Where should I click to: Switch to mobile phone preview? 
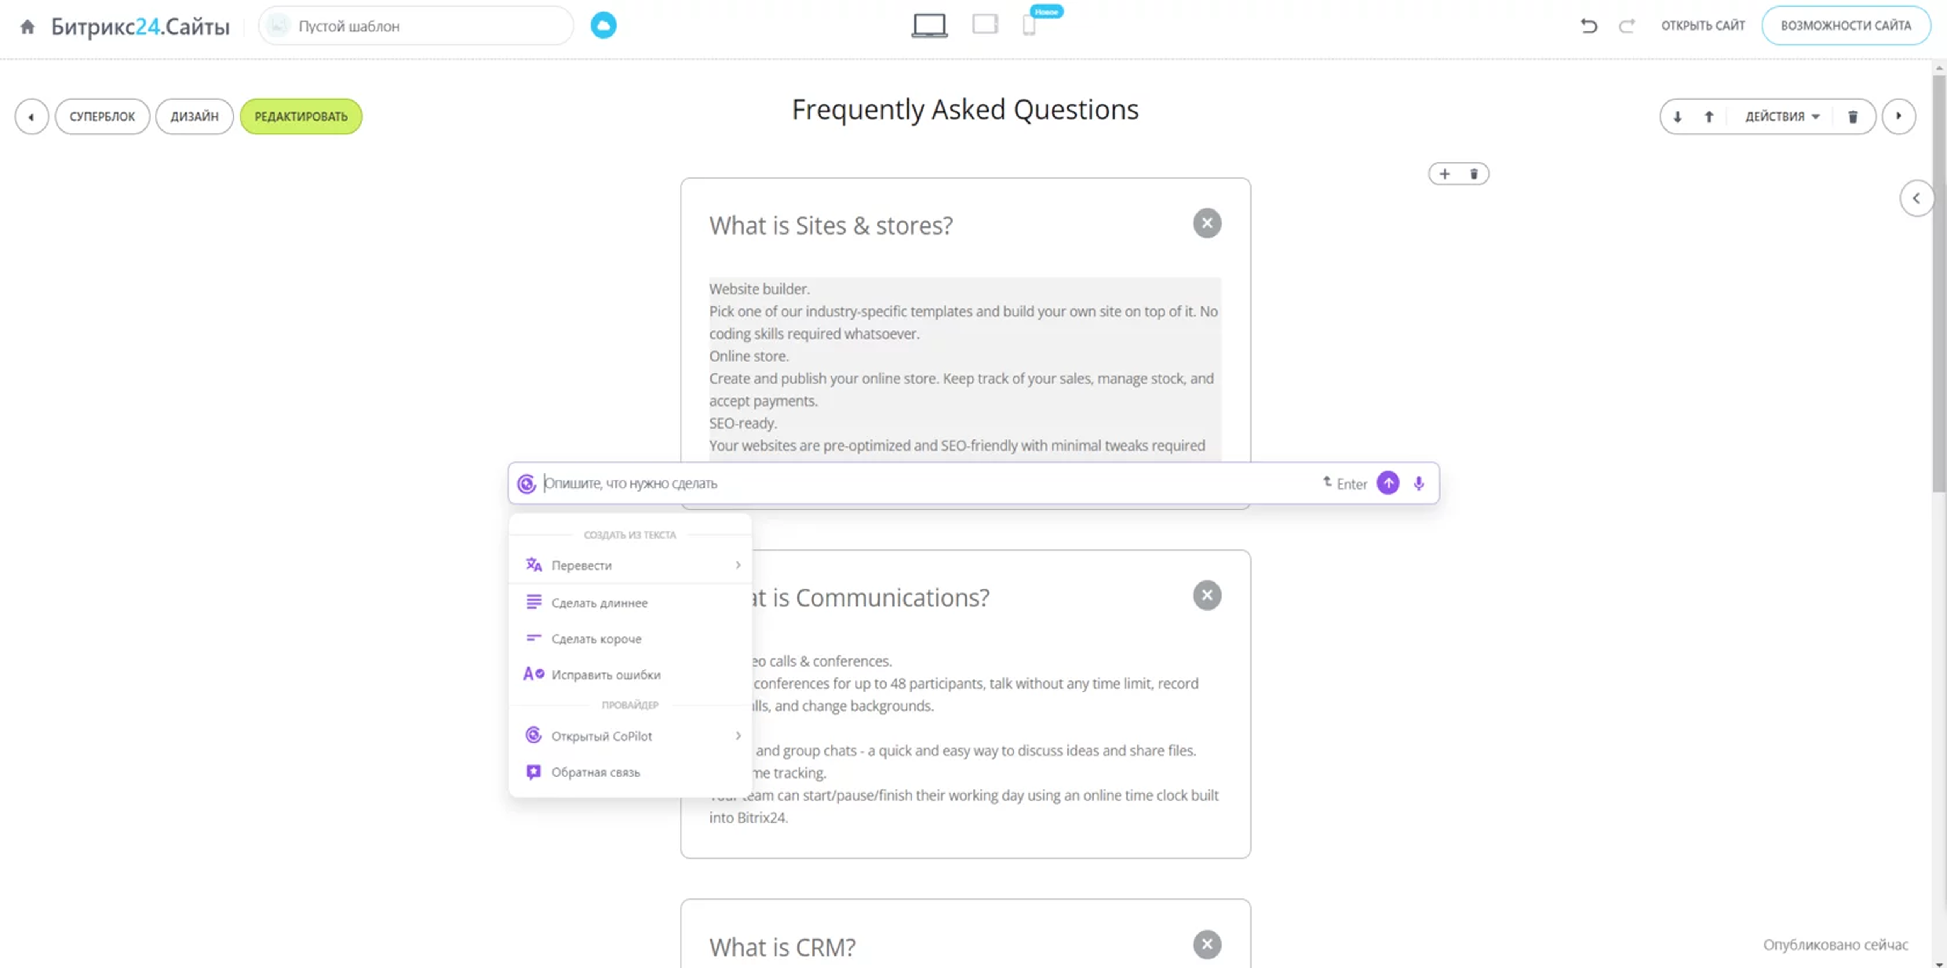coord(1029,25)
